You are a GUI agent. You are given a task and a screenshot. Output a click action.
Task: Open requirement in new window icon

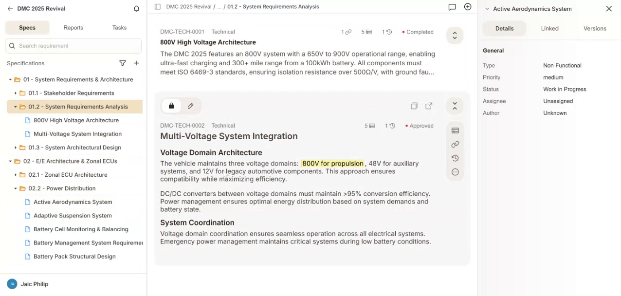[x=429, y=106]
